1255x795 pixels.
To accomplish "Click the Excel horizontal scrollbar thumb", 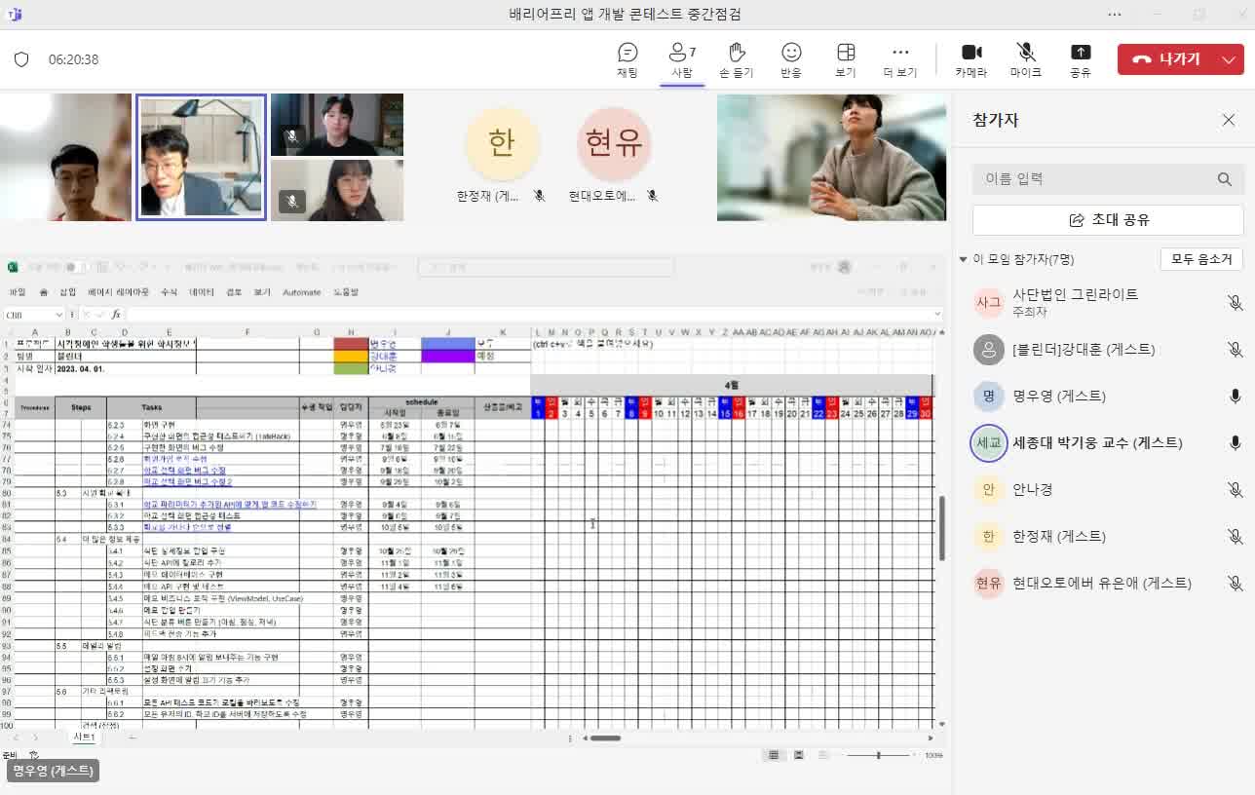I will (605, 738).
